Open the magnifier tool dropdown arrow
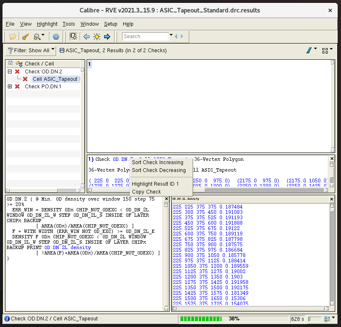Viewport: 341px width, 327px height. [43, 35]
